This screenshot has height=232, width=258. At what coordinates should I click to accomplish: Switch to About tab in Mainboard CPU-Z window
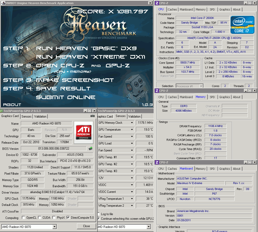(x=237, y=169)
